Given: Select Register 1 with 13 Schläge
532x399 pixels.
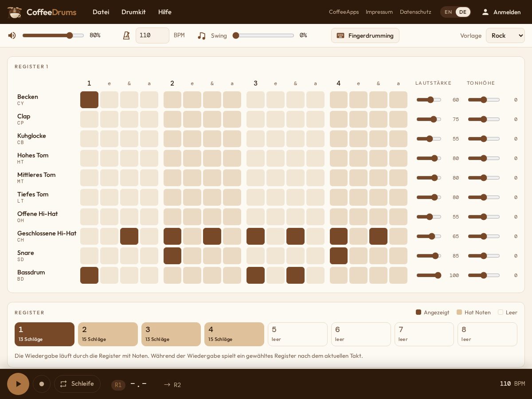Looking at the screenshot, I should coord(44,334).
